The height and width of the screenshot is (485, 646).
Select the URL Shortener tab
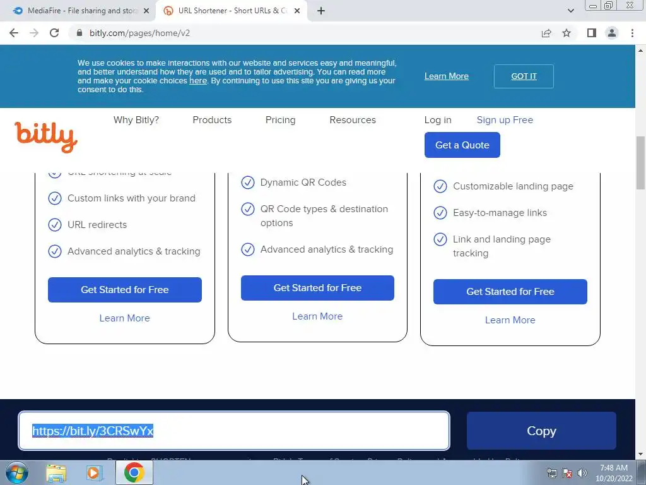(x=231, y=11)
